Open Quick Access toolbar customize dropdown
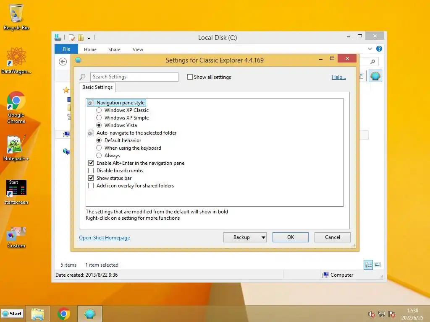 tap(89, 38)
